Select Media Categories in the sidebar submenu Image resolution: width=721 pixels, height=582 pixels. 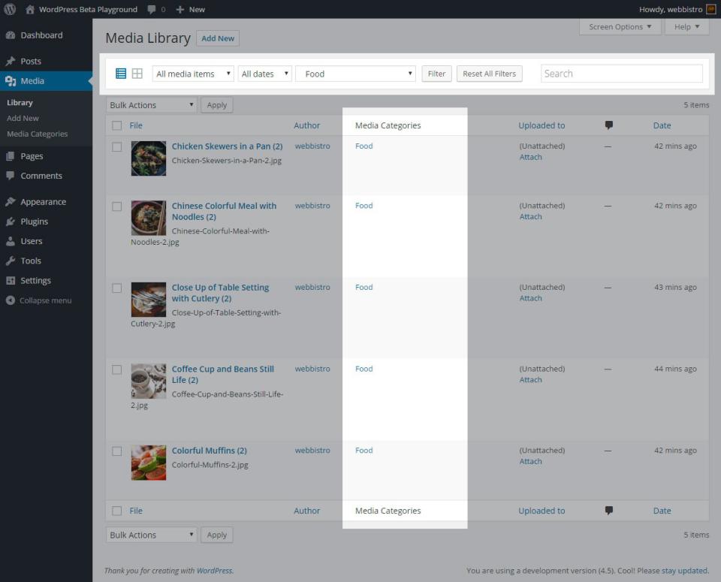coord(37,134)
